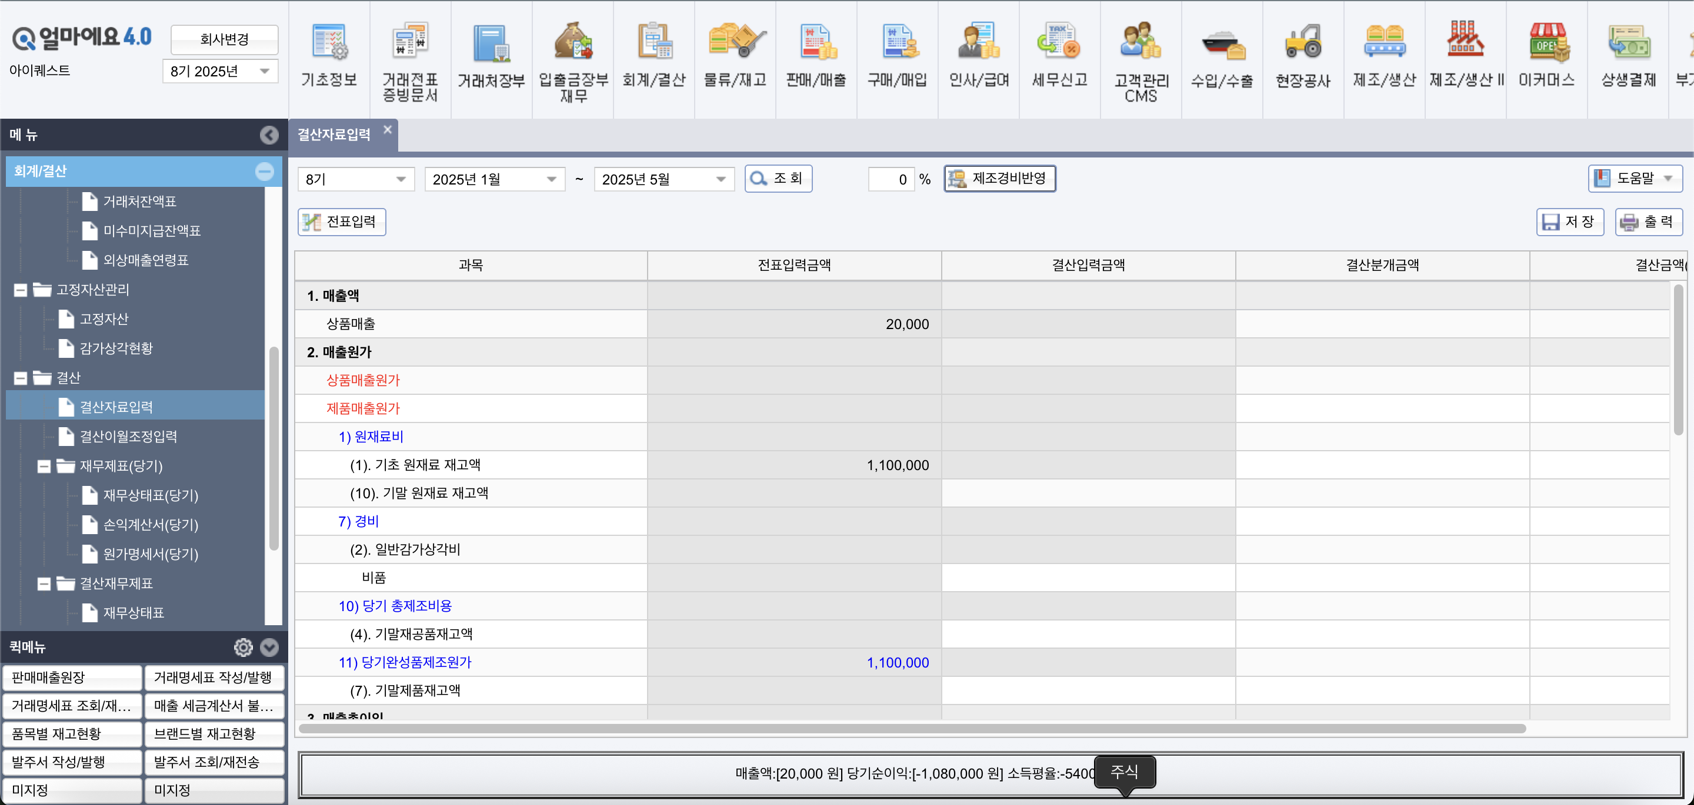Screen dimensions: 1694x805
Task: Click the percent input field
Action: pyautogui.click(x=891, y=179)
